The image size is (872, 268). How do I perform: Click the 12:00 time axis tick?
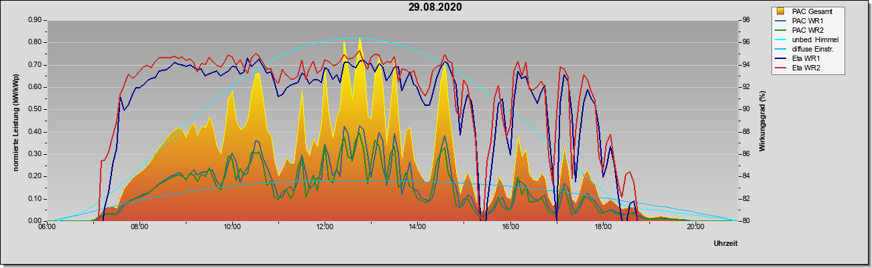click(325, 228)
